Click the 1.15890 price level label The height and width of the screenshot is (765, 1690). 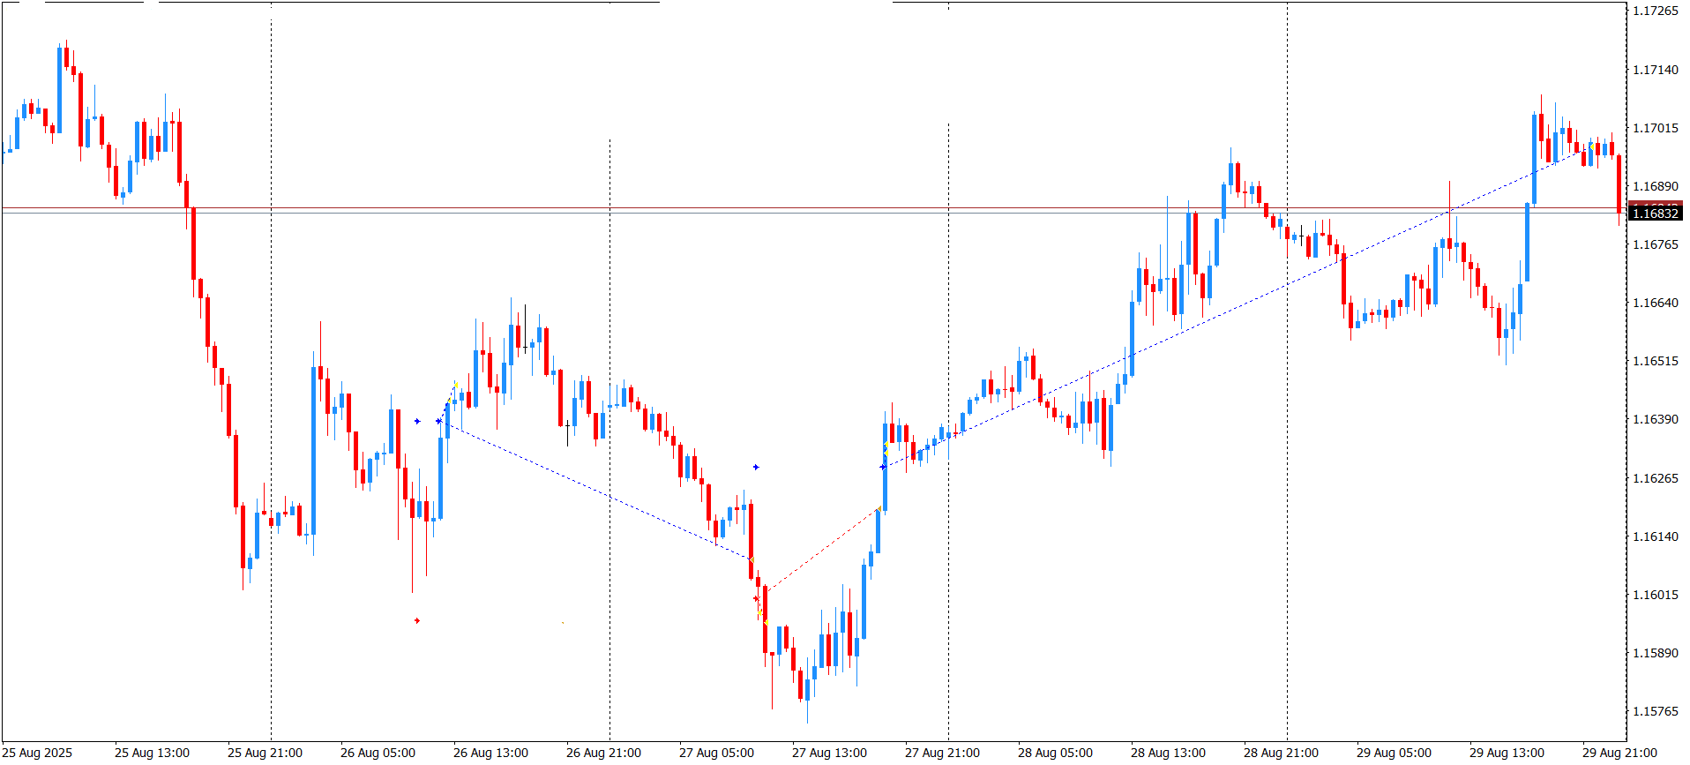(x=1656, y=653)
